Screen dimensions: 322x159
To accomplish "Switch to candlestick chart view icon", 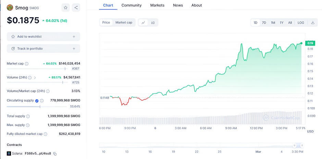I will [x=153, y=23].
